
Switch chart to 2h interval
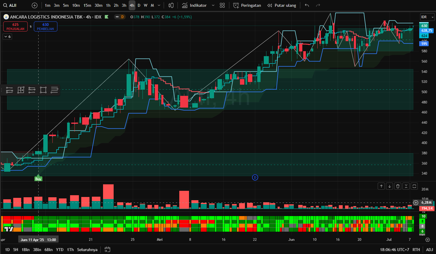pyautogui.click(x=116, y=5)
